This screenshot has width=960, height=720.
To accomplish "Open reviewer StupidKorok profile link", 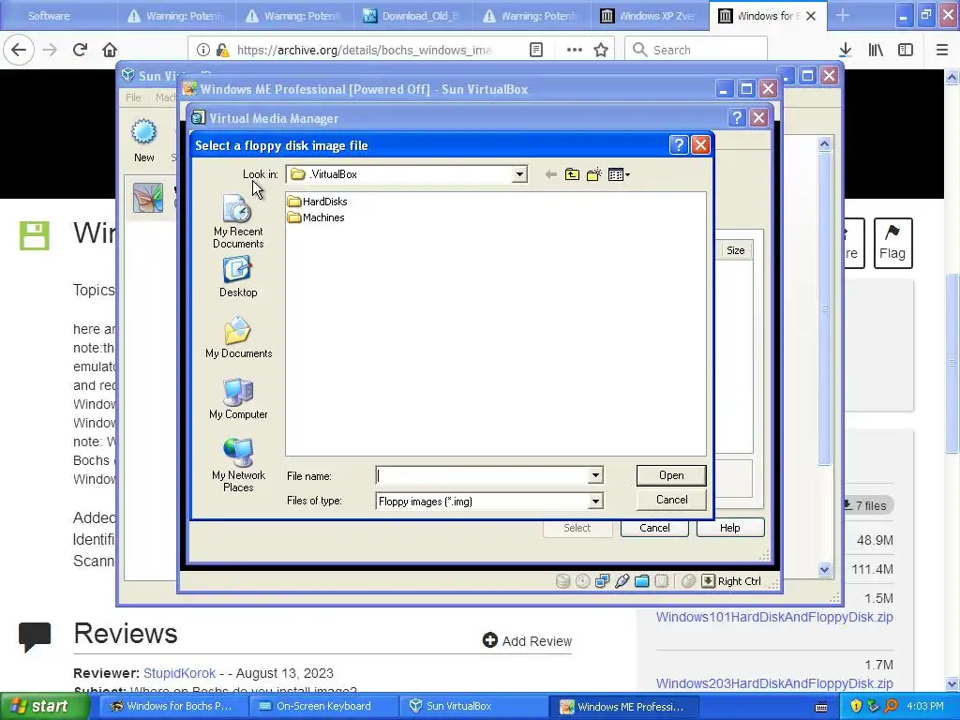I will coord(179,673).
